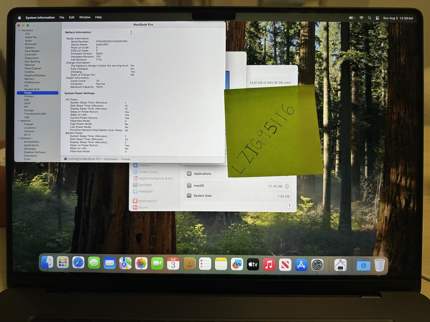Screen dimensions: 430x322
Task: Open Music app in the Dock
Action: (269, 264)
